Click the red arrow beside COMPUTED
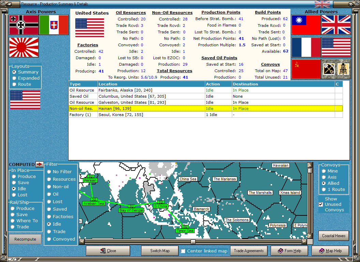Viewport: 360px width, 262px height. [x=40, y=164]
